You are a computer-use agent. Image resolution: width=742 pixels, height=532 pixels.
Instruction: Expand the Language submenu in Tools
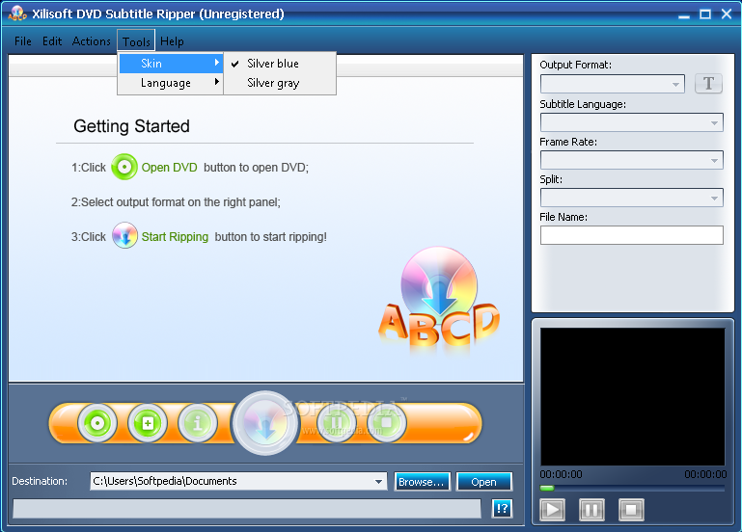171,83
